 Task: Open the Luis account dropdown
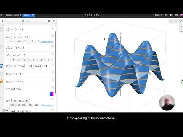point(159,15)
